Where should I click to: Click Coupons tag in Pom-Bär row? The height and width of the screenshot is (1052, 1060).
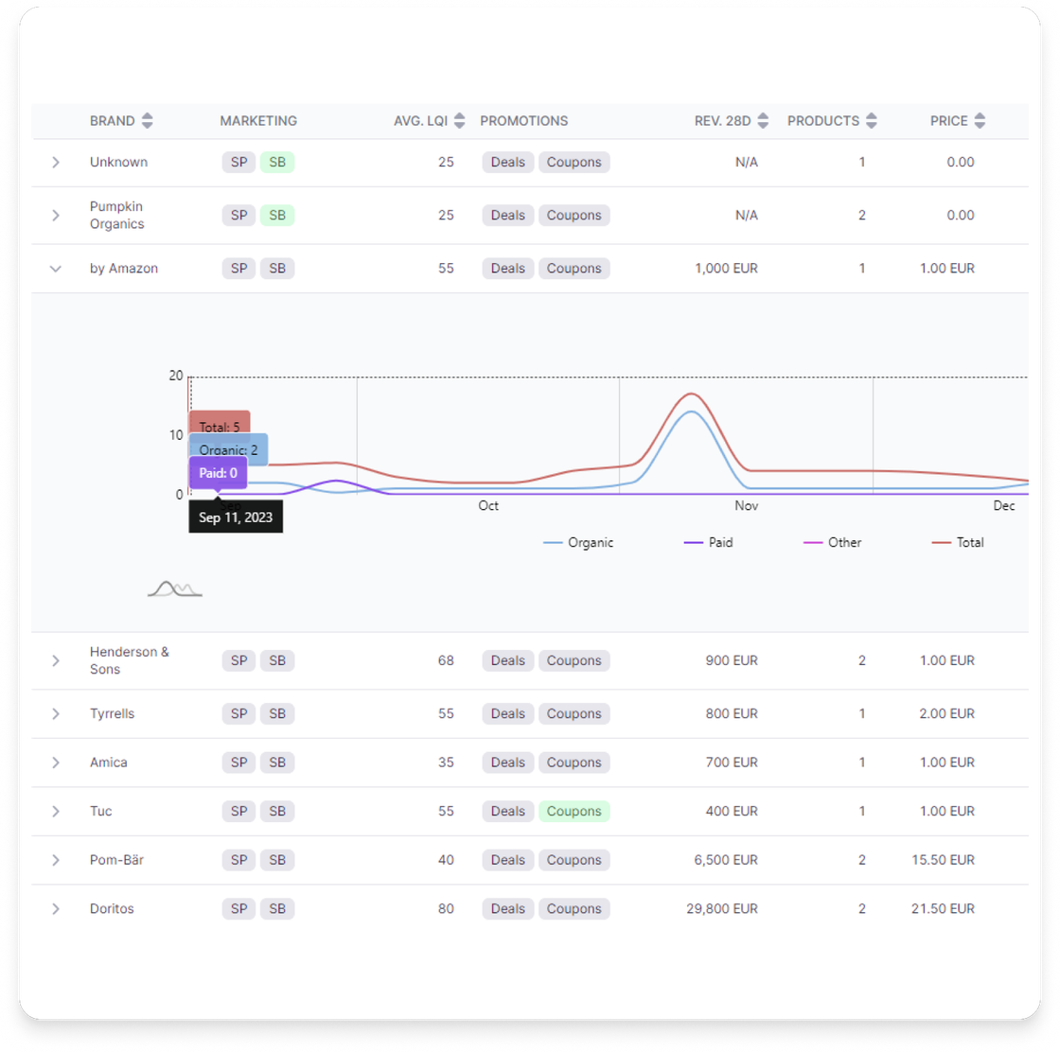574,860
